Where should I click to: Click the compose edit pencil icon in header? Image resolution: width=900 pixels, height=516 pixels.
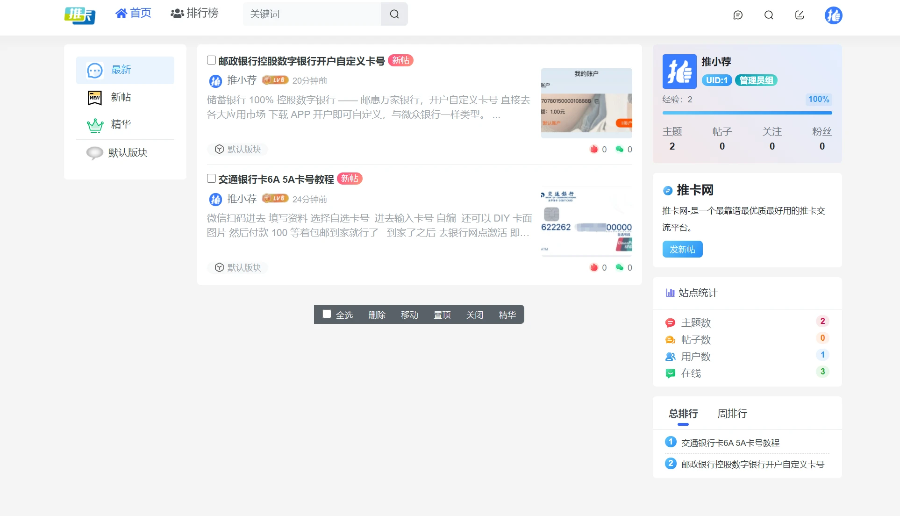(800, 15)
